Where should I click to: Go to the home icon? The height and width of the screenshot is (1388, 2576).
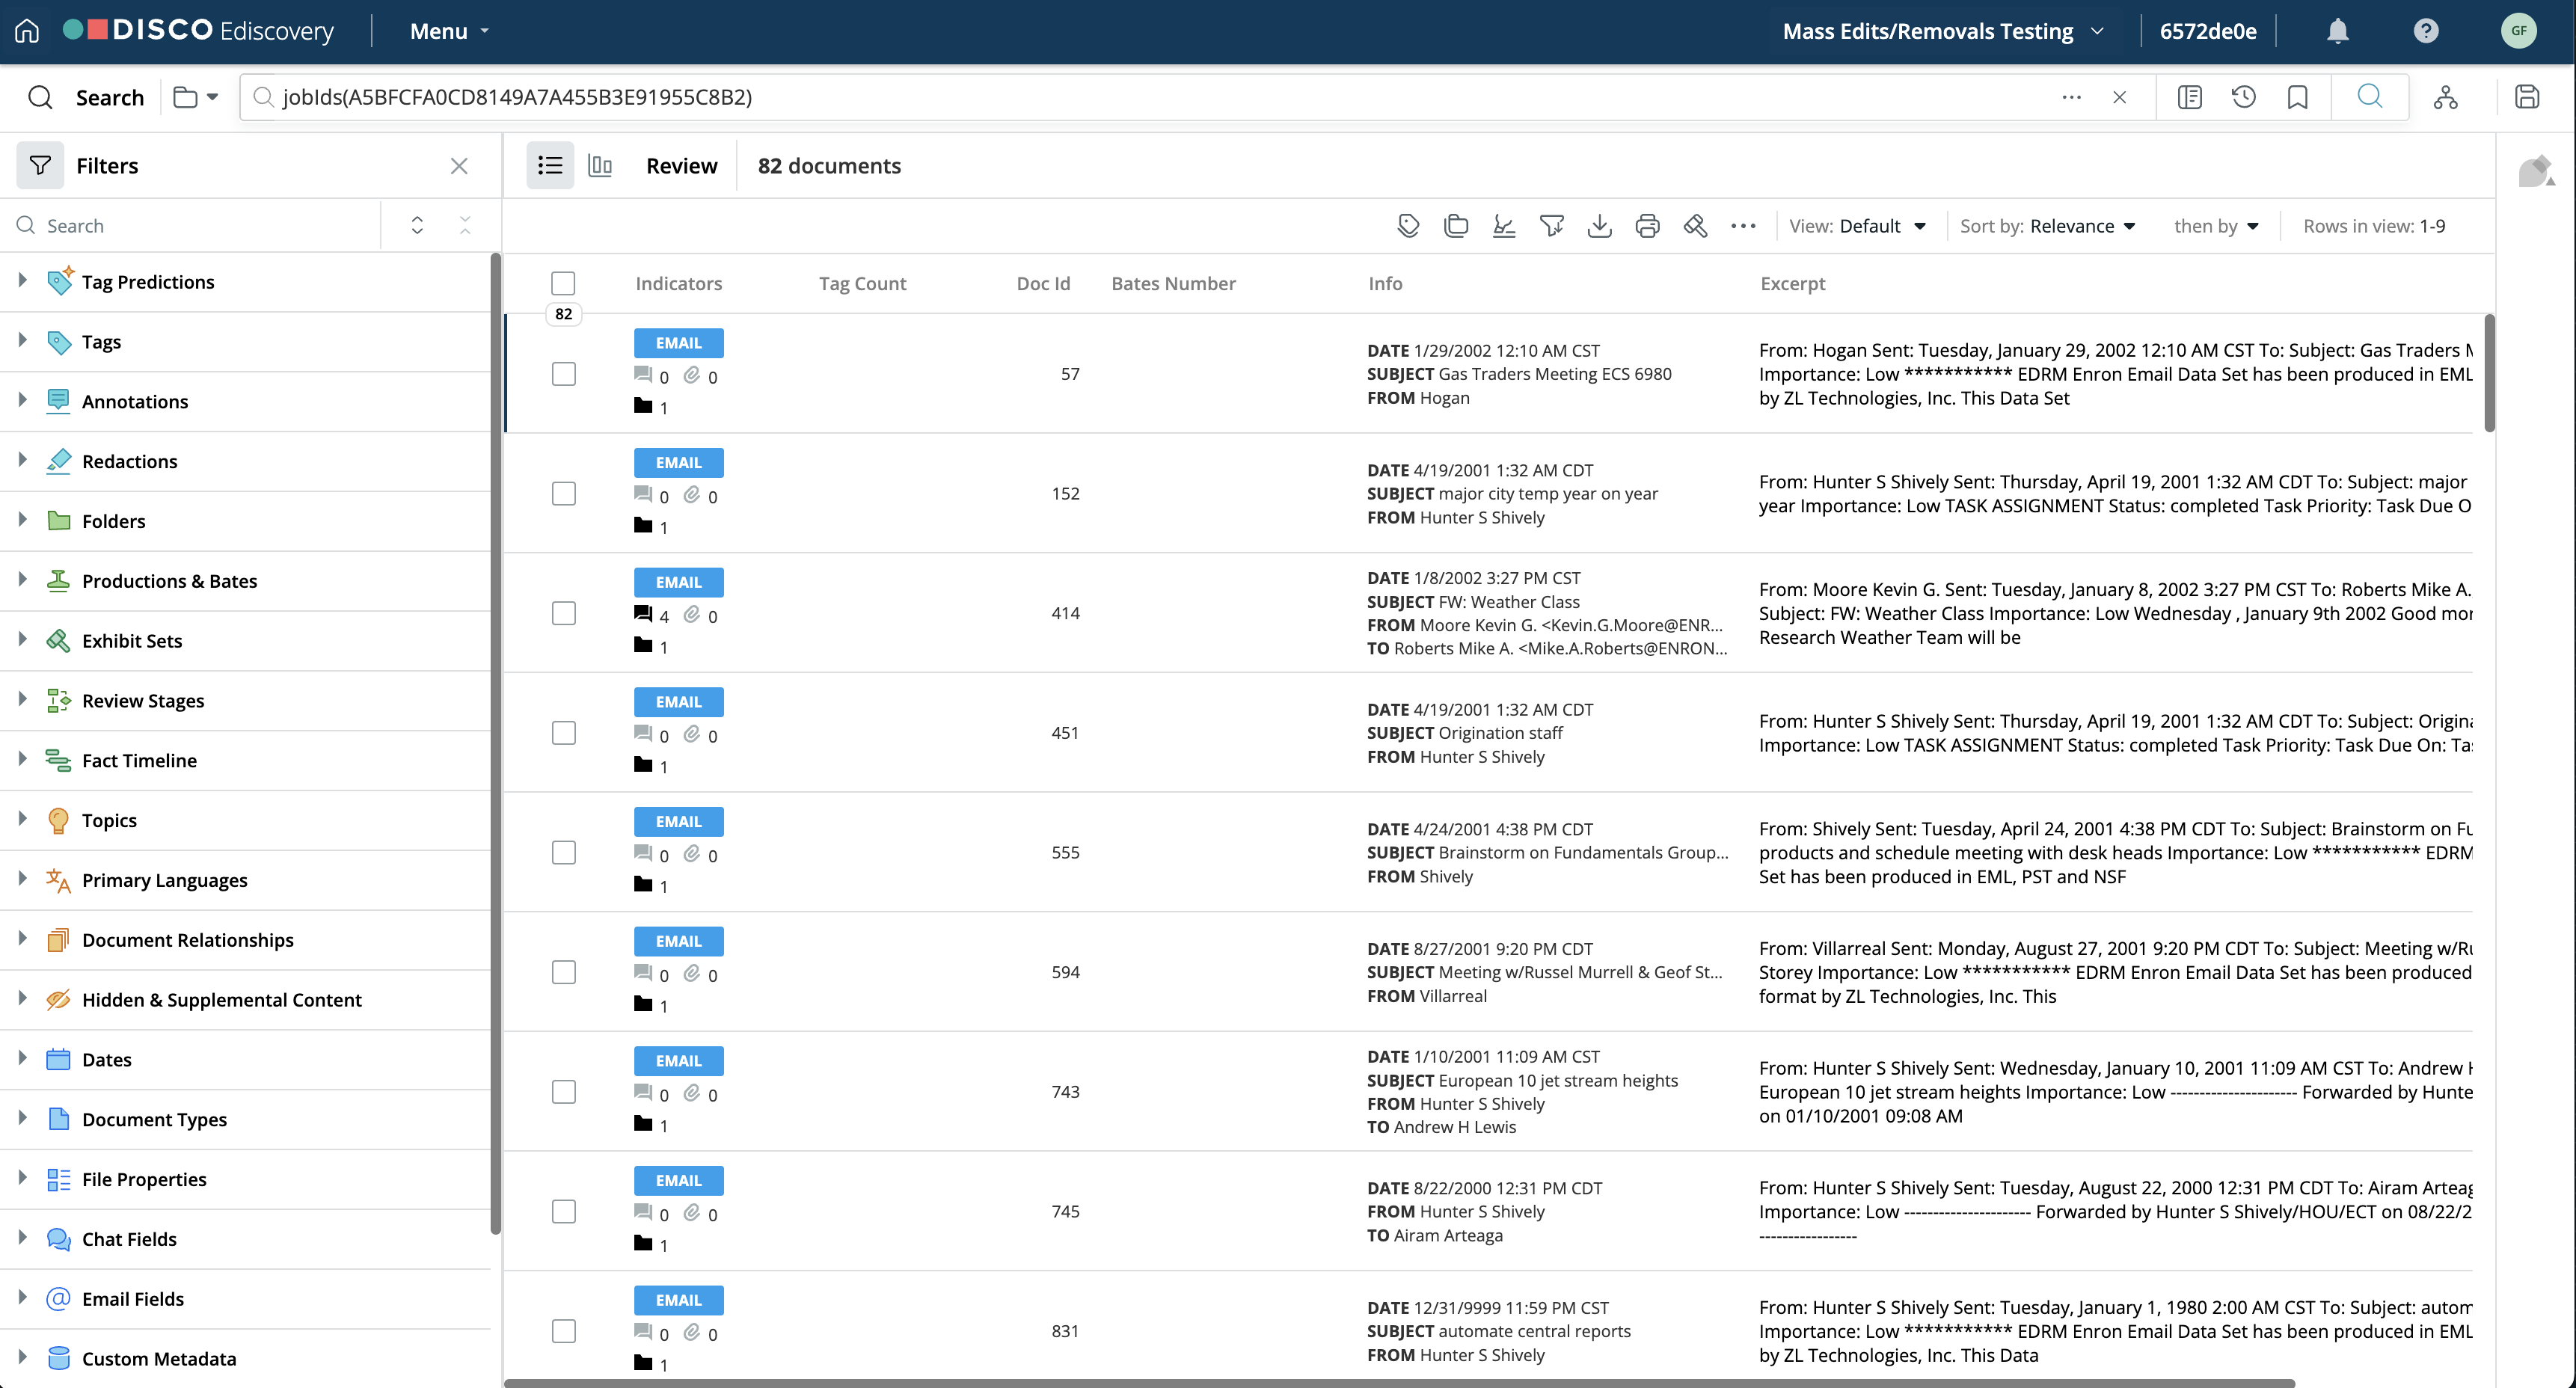[x=27, y=31]
